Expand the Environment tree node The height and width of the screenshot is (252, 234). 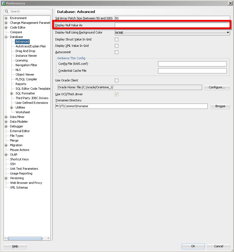tap(6, 18)
